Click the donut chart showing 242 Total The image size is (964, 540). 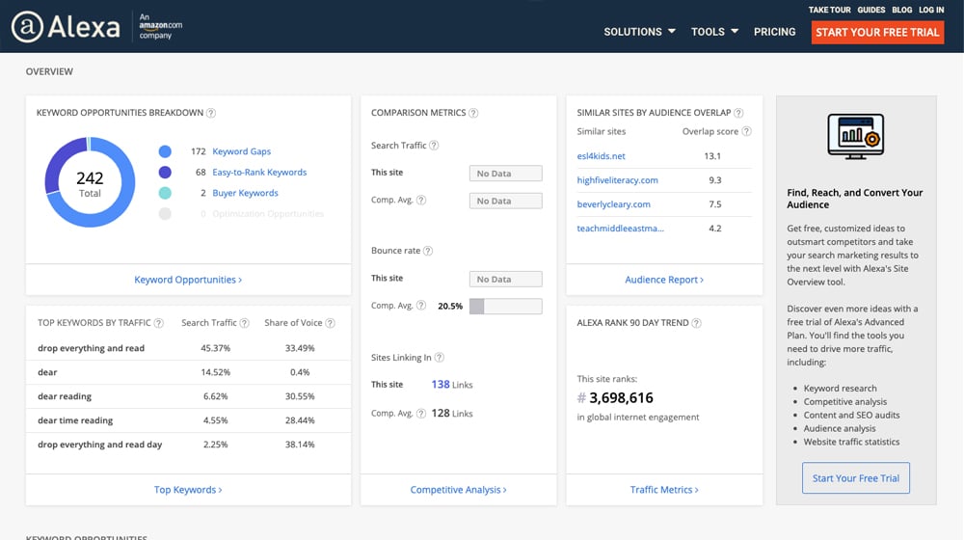pyautogui.click(x=90, y=182)
